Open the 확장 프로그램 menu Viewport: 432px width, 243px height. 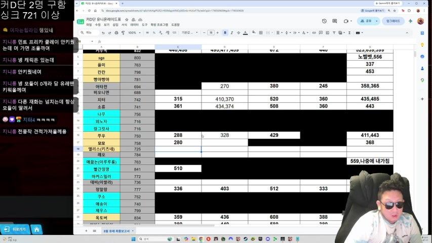click(159, 25)
